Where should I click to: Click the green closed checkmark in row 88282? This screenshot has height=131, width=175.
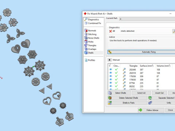coord(116,86)
